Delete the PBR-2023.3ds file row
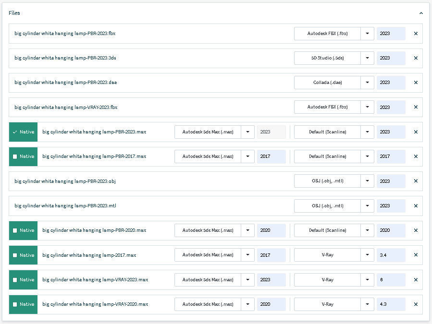The height and width of the screenshot is (324, 432). [416, 58]
